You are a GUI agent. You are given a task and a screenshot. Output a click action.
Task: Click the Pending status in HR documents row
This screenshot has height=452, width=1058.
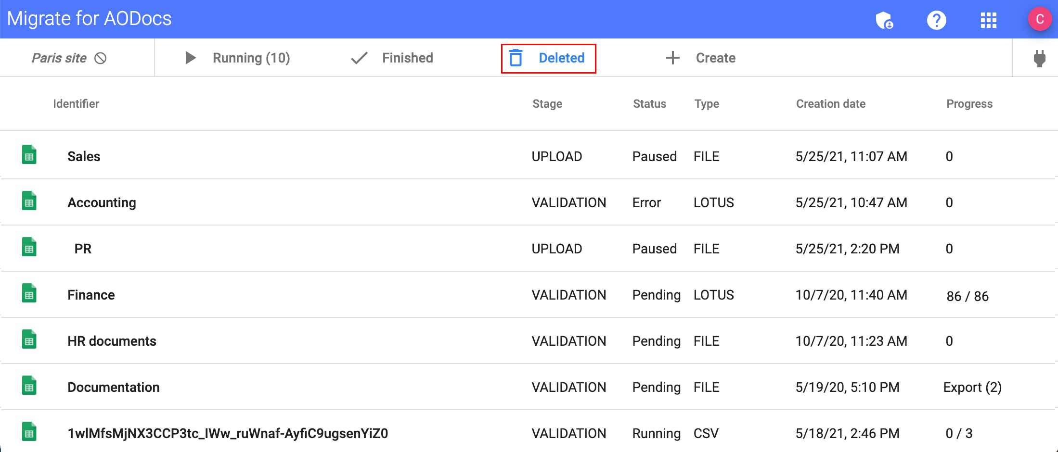coord(656,341)
